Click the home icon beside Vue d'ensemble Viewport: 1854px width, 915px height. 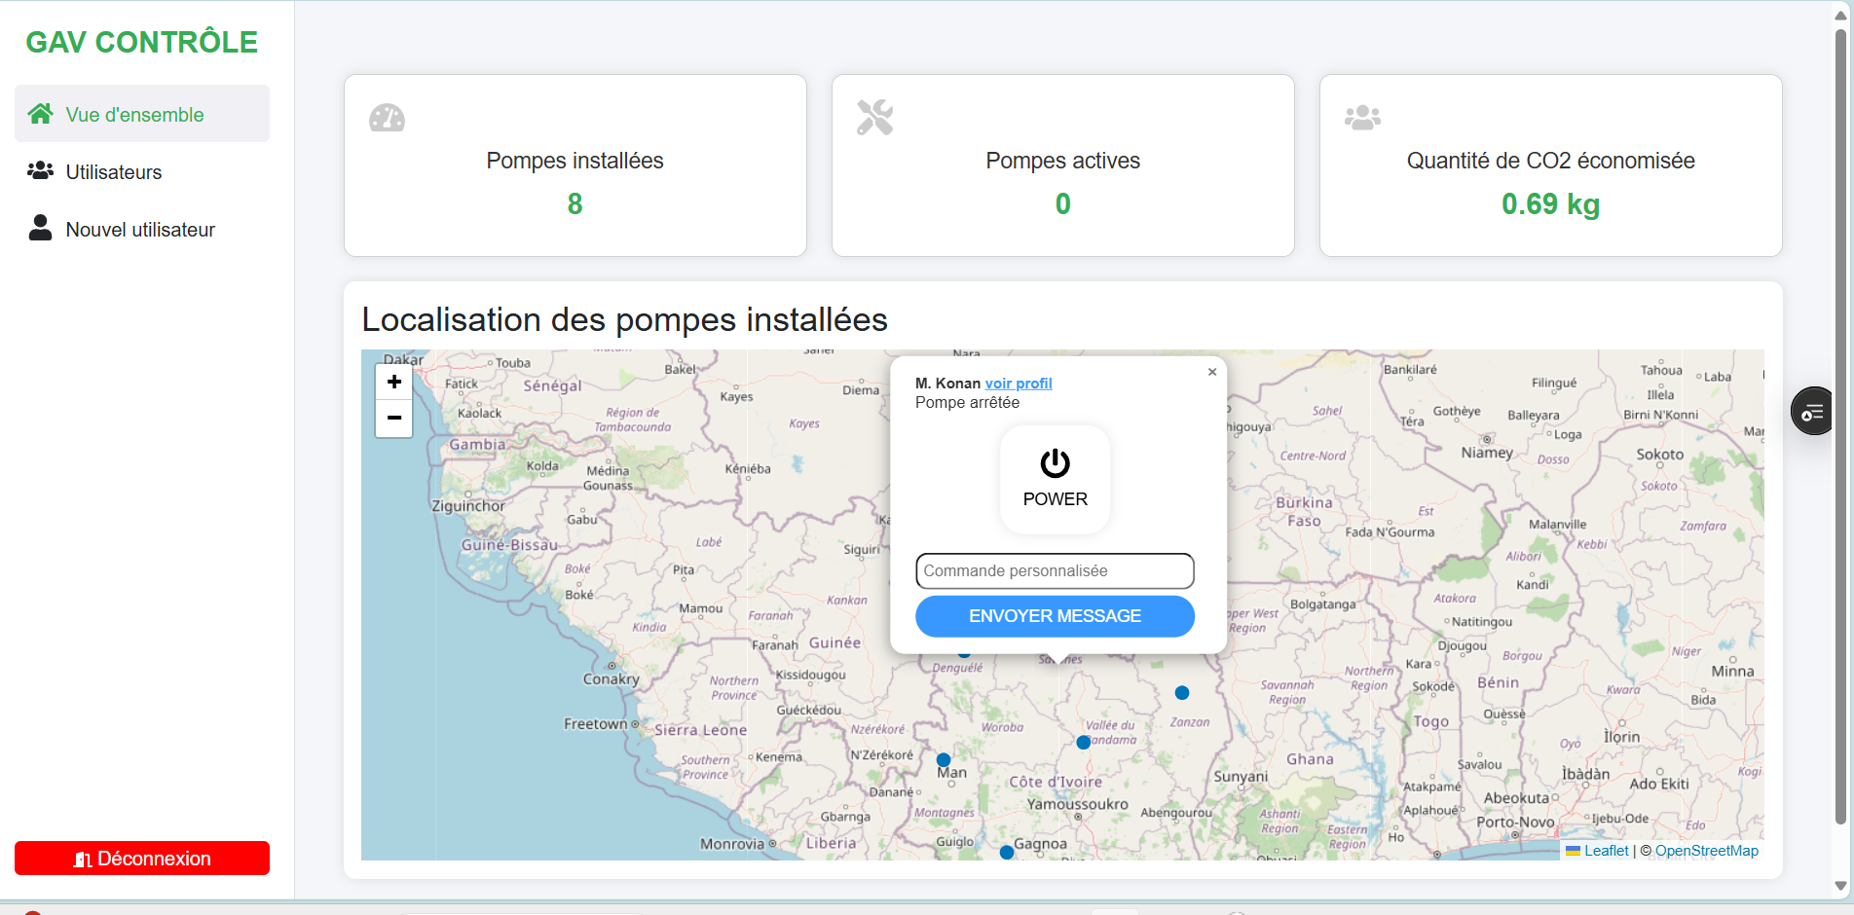click(x=40, y=114)
